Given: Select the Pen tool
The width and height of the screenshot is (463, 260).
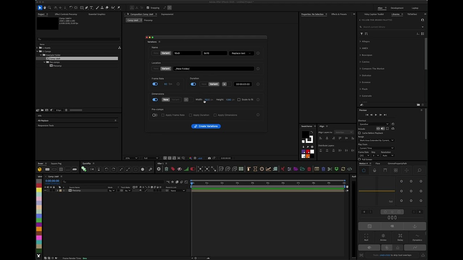Looking at the screenshot, I should click(86, 8).
